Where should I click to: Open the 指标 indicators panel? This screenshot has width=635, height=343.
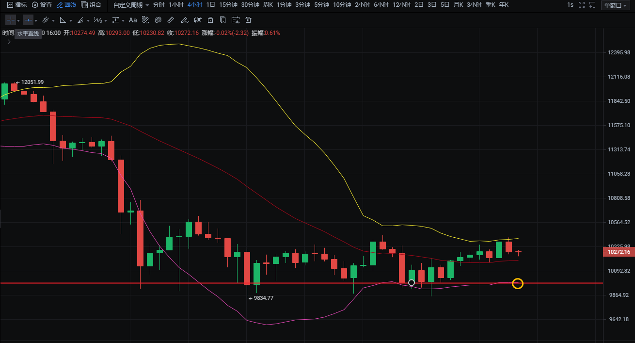coord(17,5)
